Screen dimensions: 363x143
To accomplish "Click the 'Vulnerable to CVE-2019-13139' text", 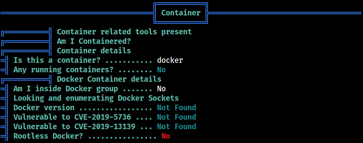I will [74, 126].
